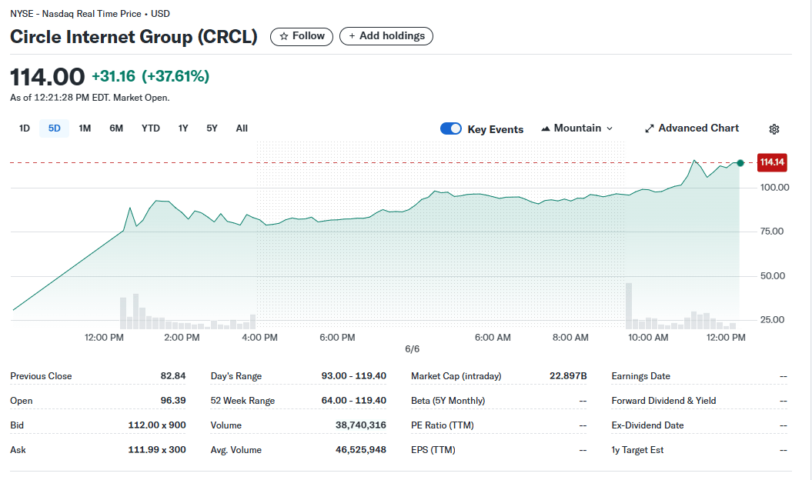Click the 10:00 AM axis label
The width and height of the screenshot is (812, 480).
(x=648, y=338)
